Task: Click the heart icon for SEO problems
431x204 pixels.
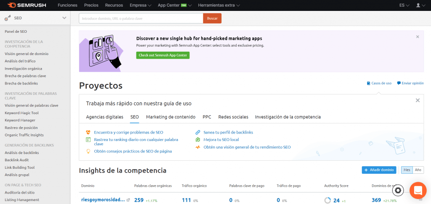Action: (x=88, y=132)
